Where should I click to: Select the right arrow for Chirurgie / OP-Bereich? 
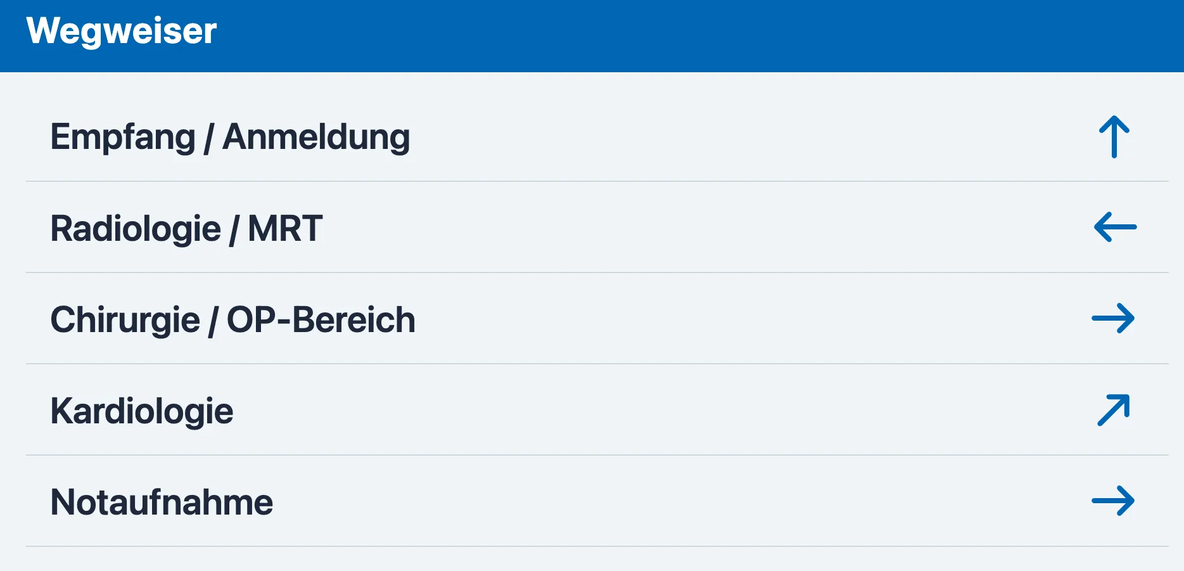[1113, 318]
